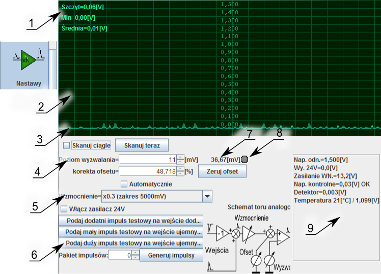Toggle the Automatycznie checkbox
Image resolution: width=381 pixels, height=274 pixels.
click(124, 184)
